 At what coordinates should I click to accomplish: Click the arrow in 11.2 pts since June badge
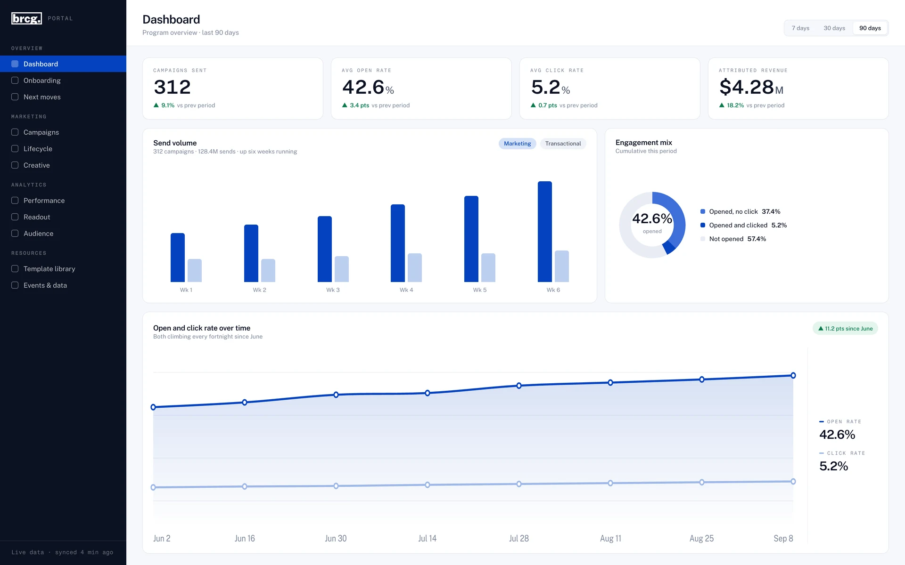tap(821, 329)
